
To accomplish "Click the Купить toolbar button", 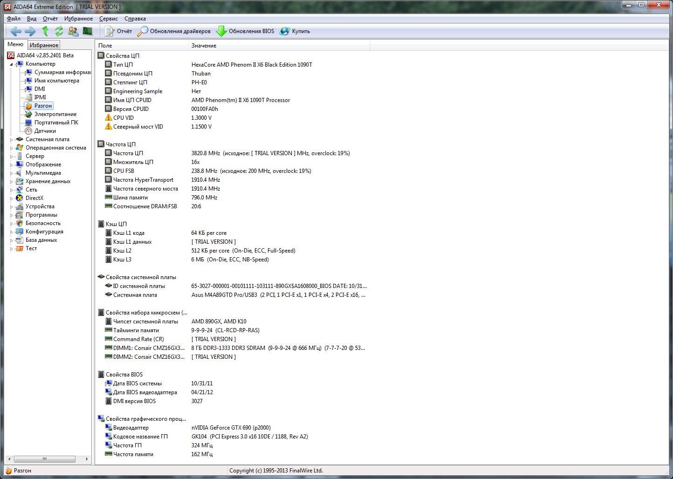I will click(x=295, y=31).
